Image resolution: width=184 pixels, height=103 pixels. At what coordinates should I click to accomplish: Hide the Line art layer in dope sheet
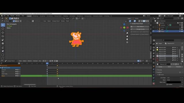pos(16,70)
